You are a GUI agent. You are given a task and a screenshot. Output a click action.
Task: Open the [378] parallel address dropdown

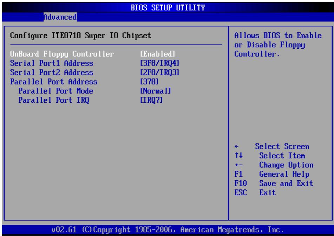(x=149, y=82)
